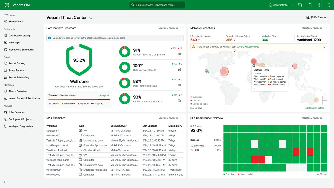Click the Triage link under Threats
334x188 pixels.
(x=105, y=95)
